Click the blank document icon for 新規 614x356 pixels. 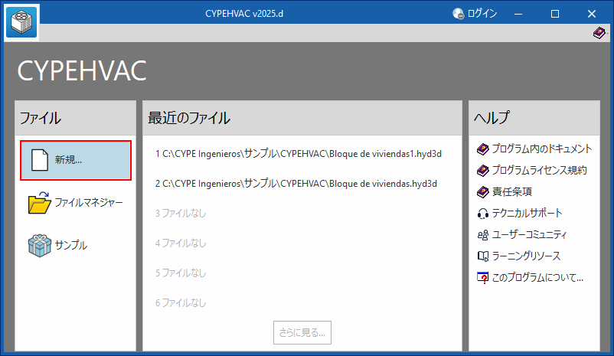[40, 160]
